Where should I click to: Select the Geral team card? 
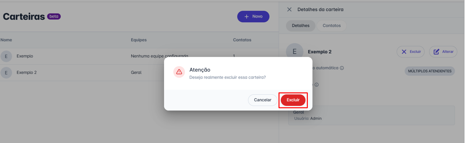(x=371, y=115)
